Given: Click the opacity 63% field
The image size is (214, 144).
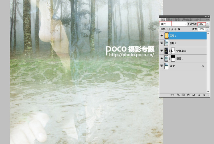Looking at the screenshot, I should (202, 24).
